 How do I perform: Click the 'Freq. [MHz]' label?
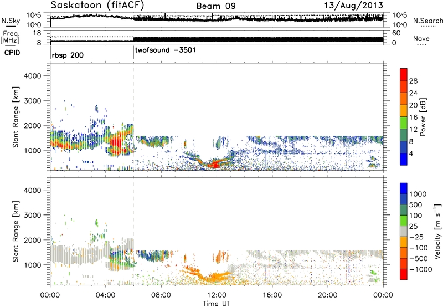pyautogui.click(x=11, y=37)
